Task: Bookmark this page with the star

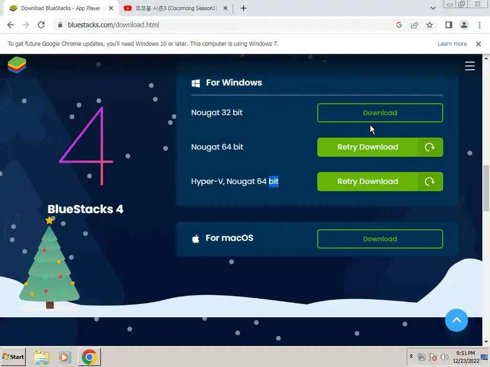Action: point(430,25)
